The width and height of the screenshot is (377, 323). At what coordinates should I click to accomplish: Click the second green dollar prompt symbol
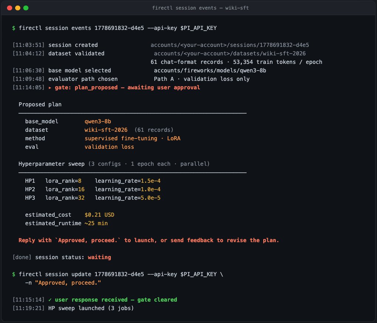click(x=14, y=274)
